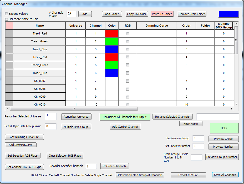
Task: Click the Preview Group button
Action: [223, 139]
